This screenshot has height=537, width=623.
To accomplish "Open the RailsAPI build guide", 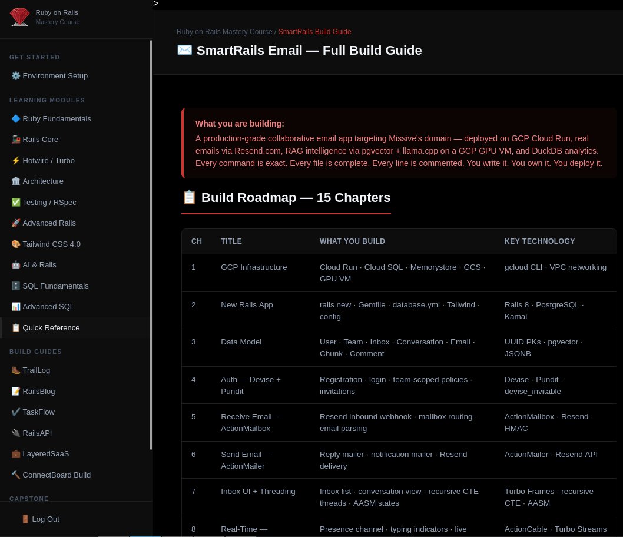I will [x=75, y=433].
